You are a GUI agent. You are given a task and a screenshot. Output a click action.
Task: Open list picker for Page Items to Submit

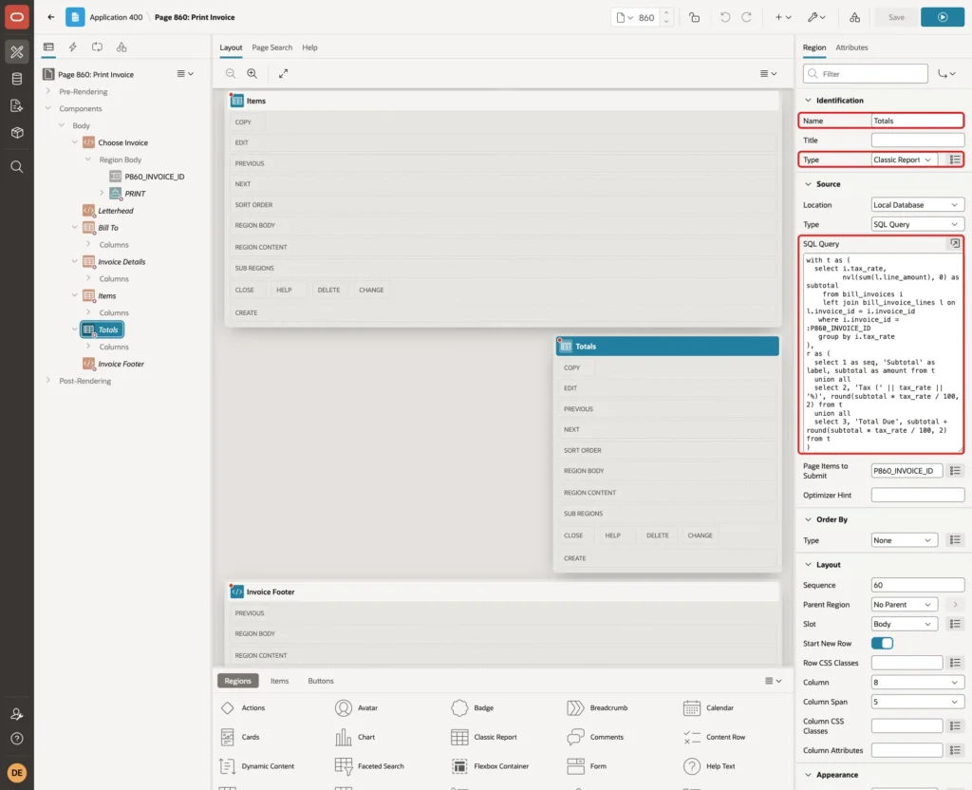click(955, 471)
